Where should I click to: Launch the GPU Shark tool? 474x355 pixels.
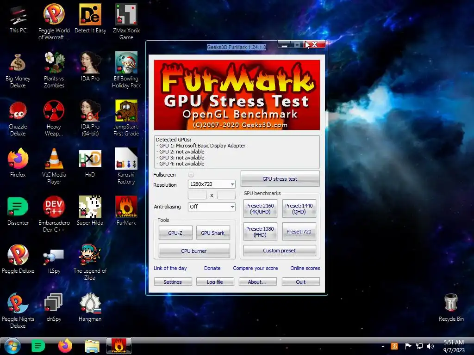point(213,233)
